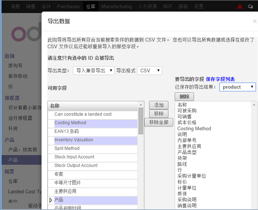
Task: Open the CSV export format dropdown
Action: click(x=150, y=70)
